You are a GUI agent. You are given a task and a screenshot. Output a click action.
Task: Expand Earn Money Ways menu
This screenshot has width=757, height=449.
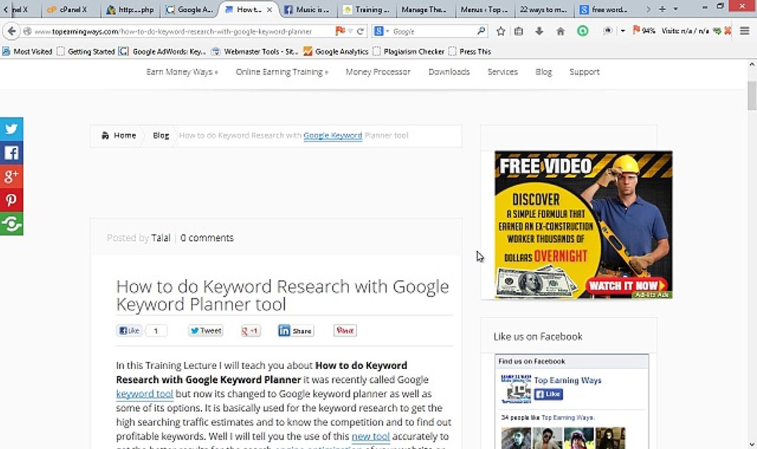(182, 72)
